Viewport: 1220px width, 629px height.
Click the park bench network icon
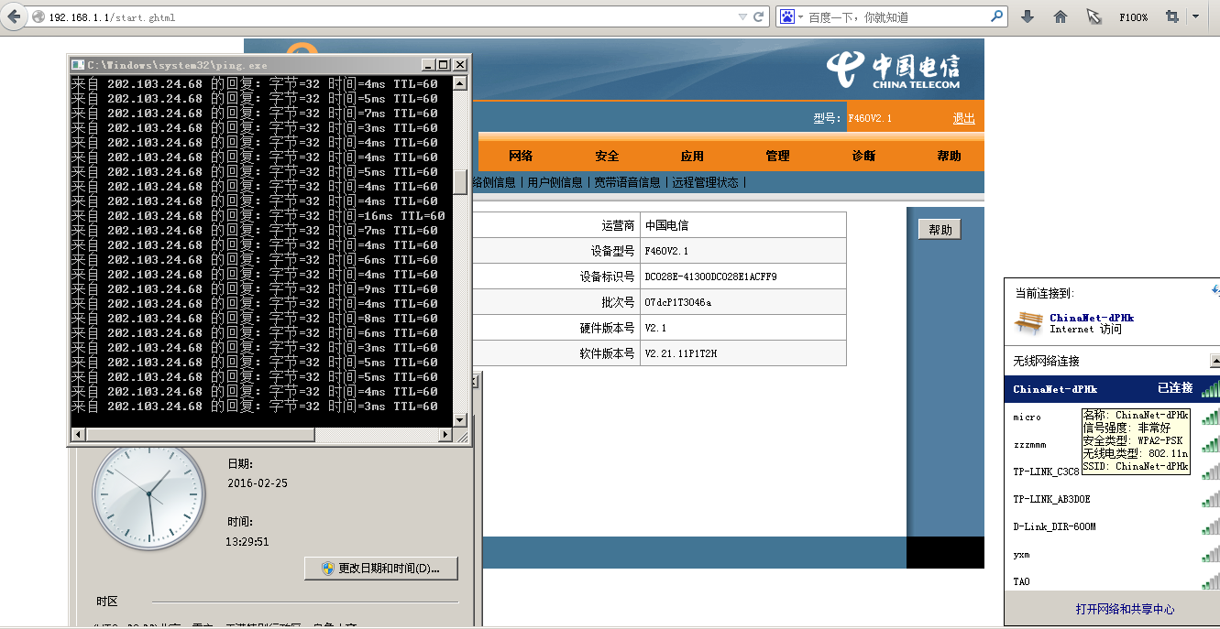[x=1028, y=323]
